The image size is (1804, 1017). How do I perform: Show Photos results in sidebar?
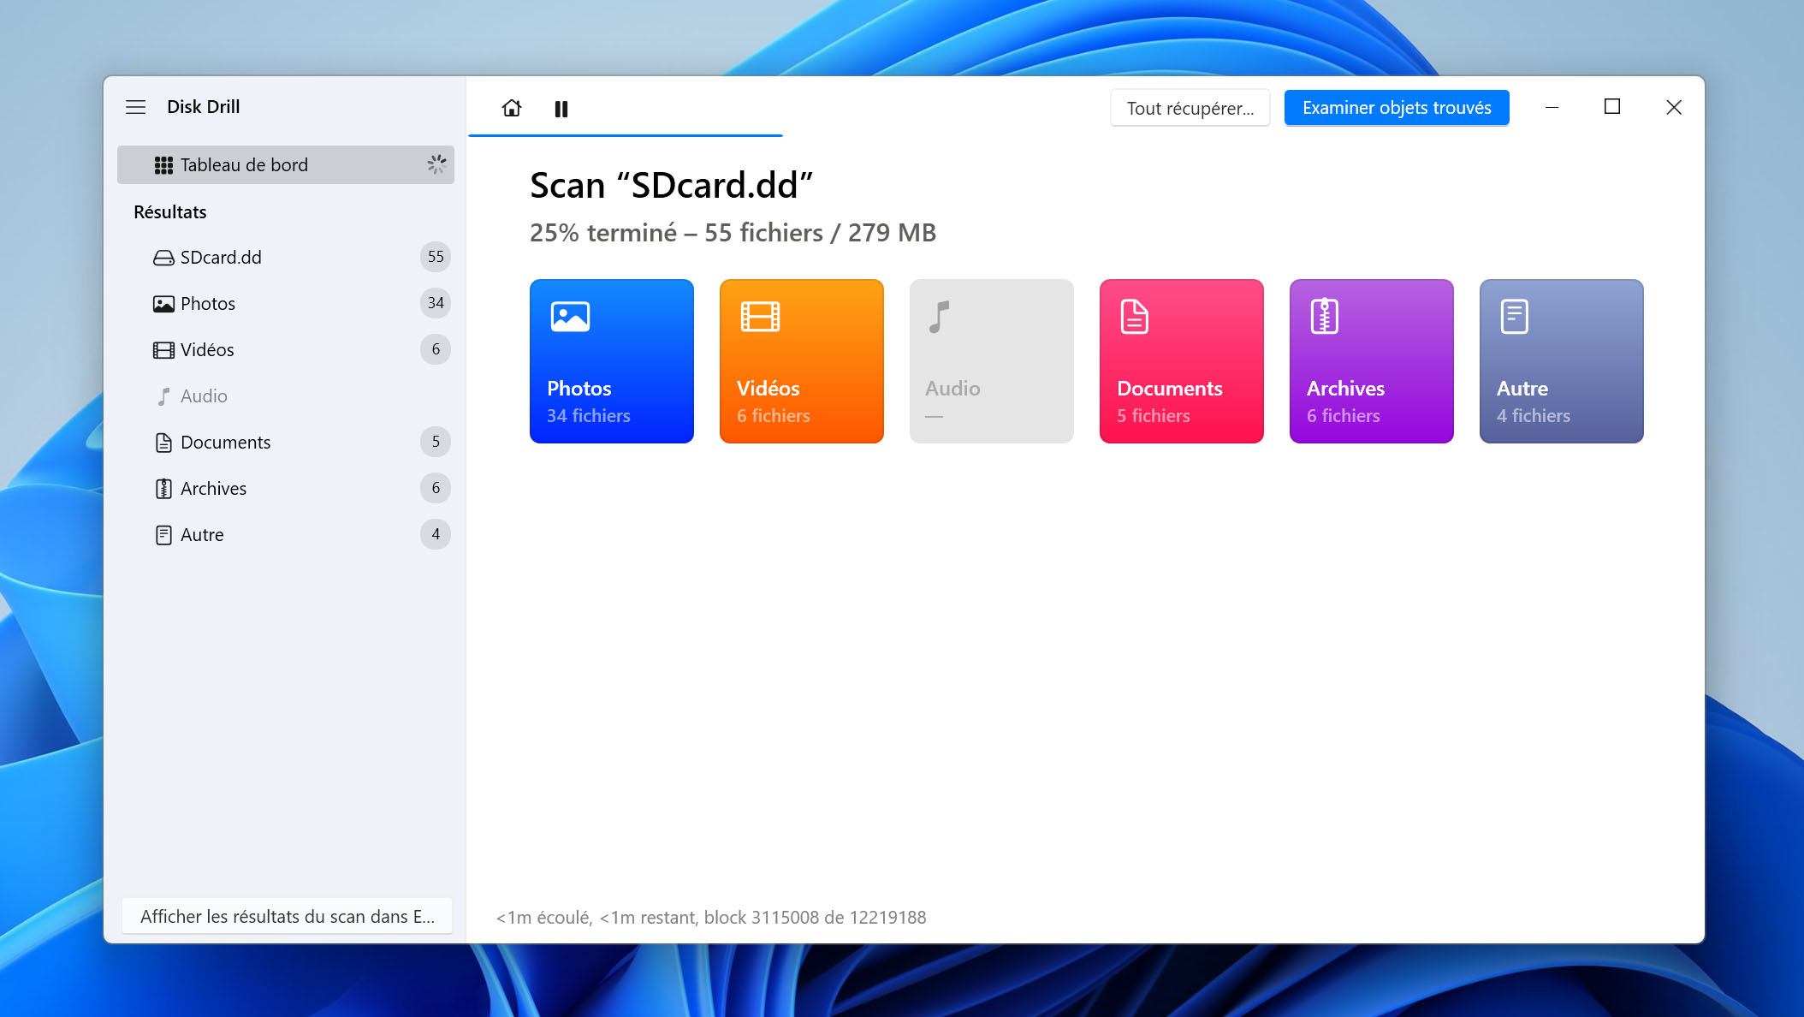point(286,304)
